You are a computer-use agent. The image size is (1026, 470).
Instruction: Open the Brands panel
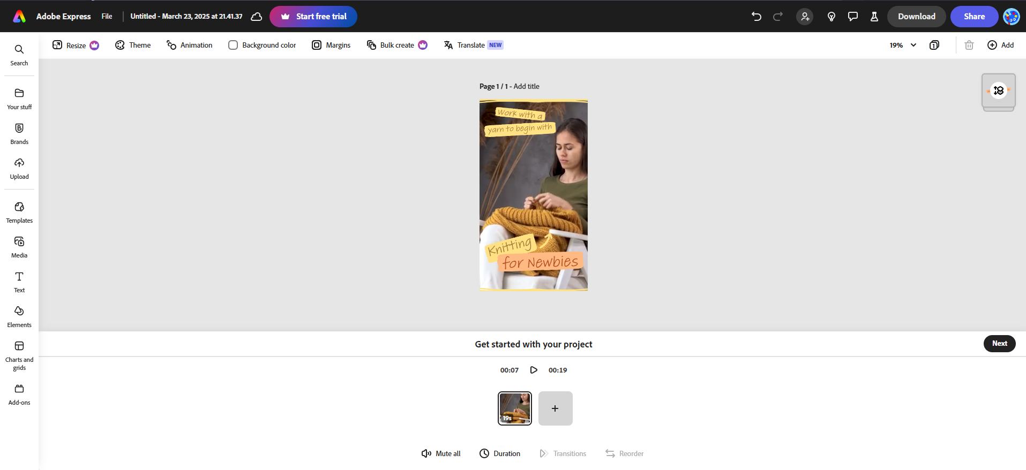[x=19, y=134]
